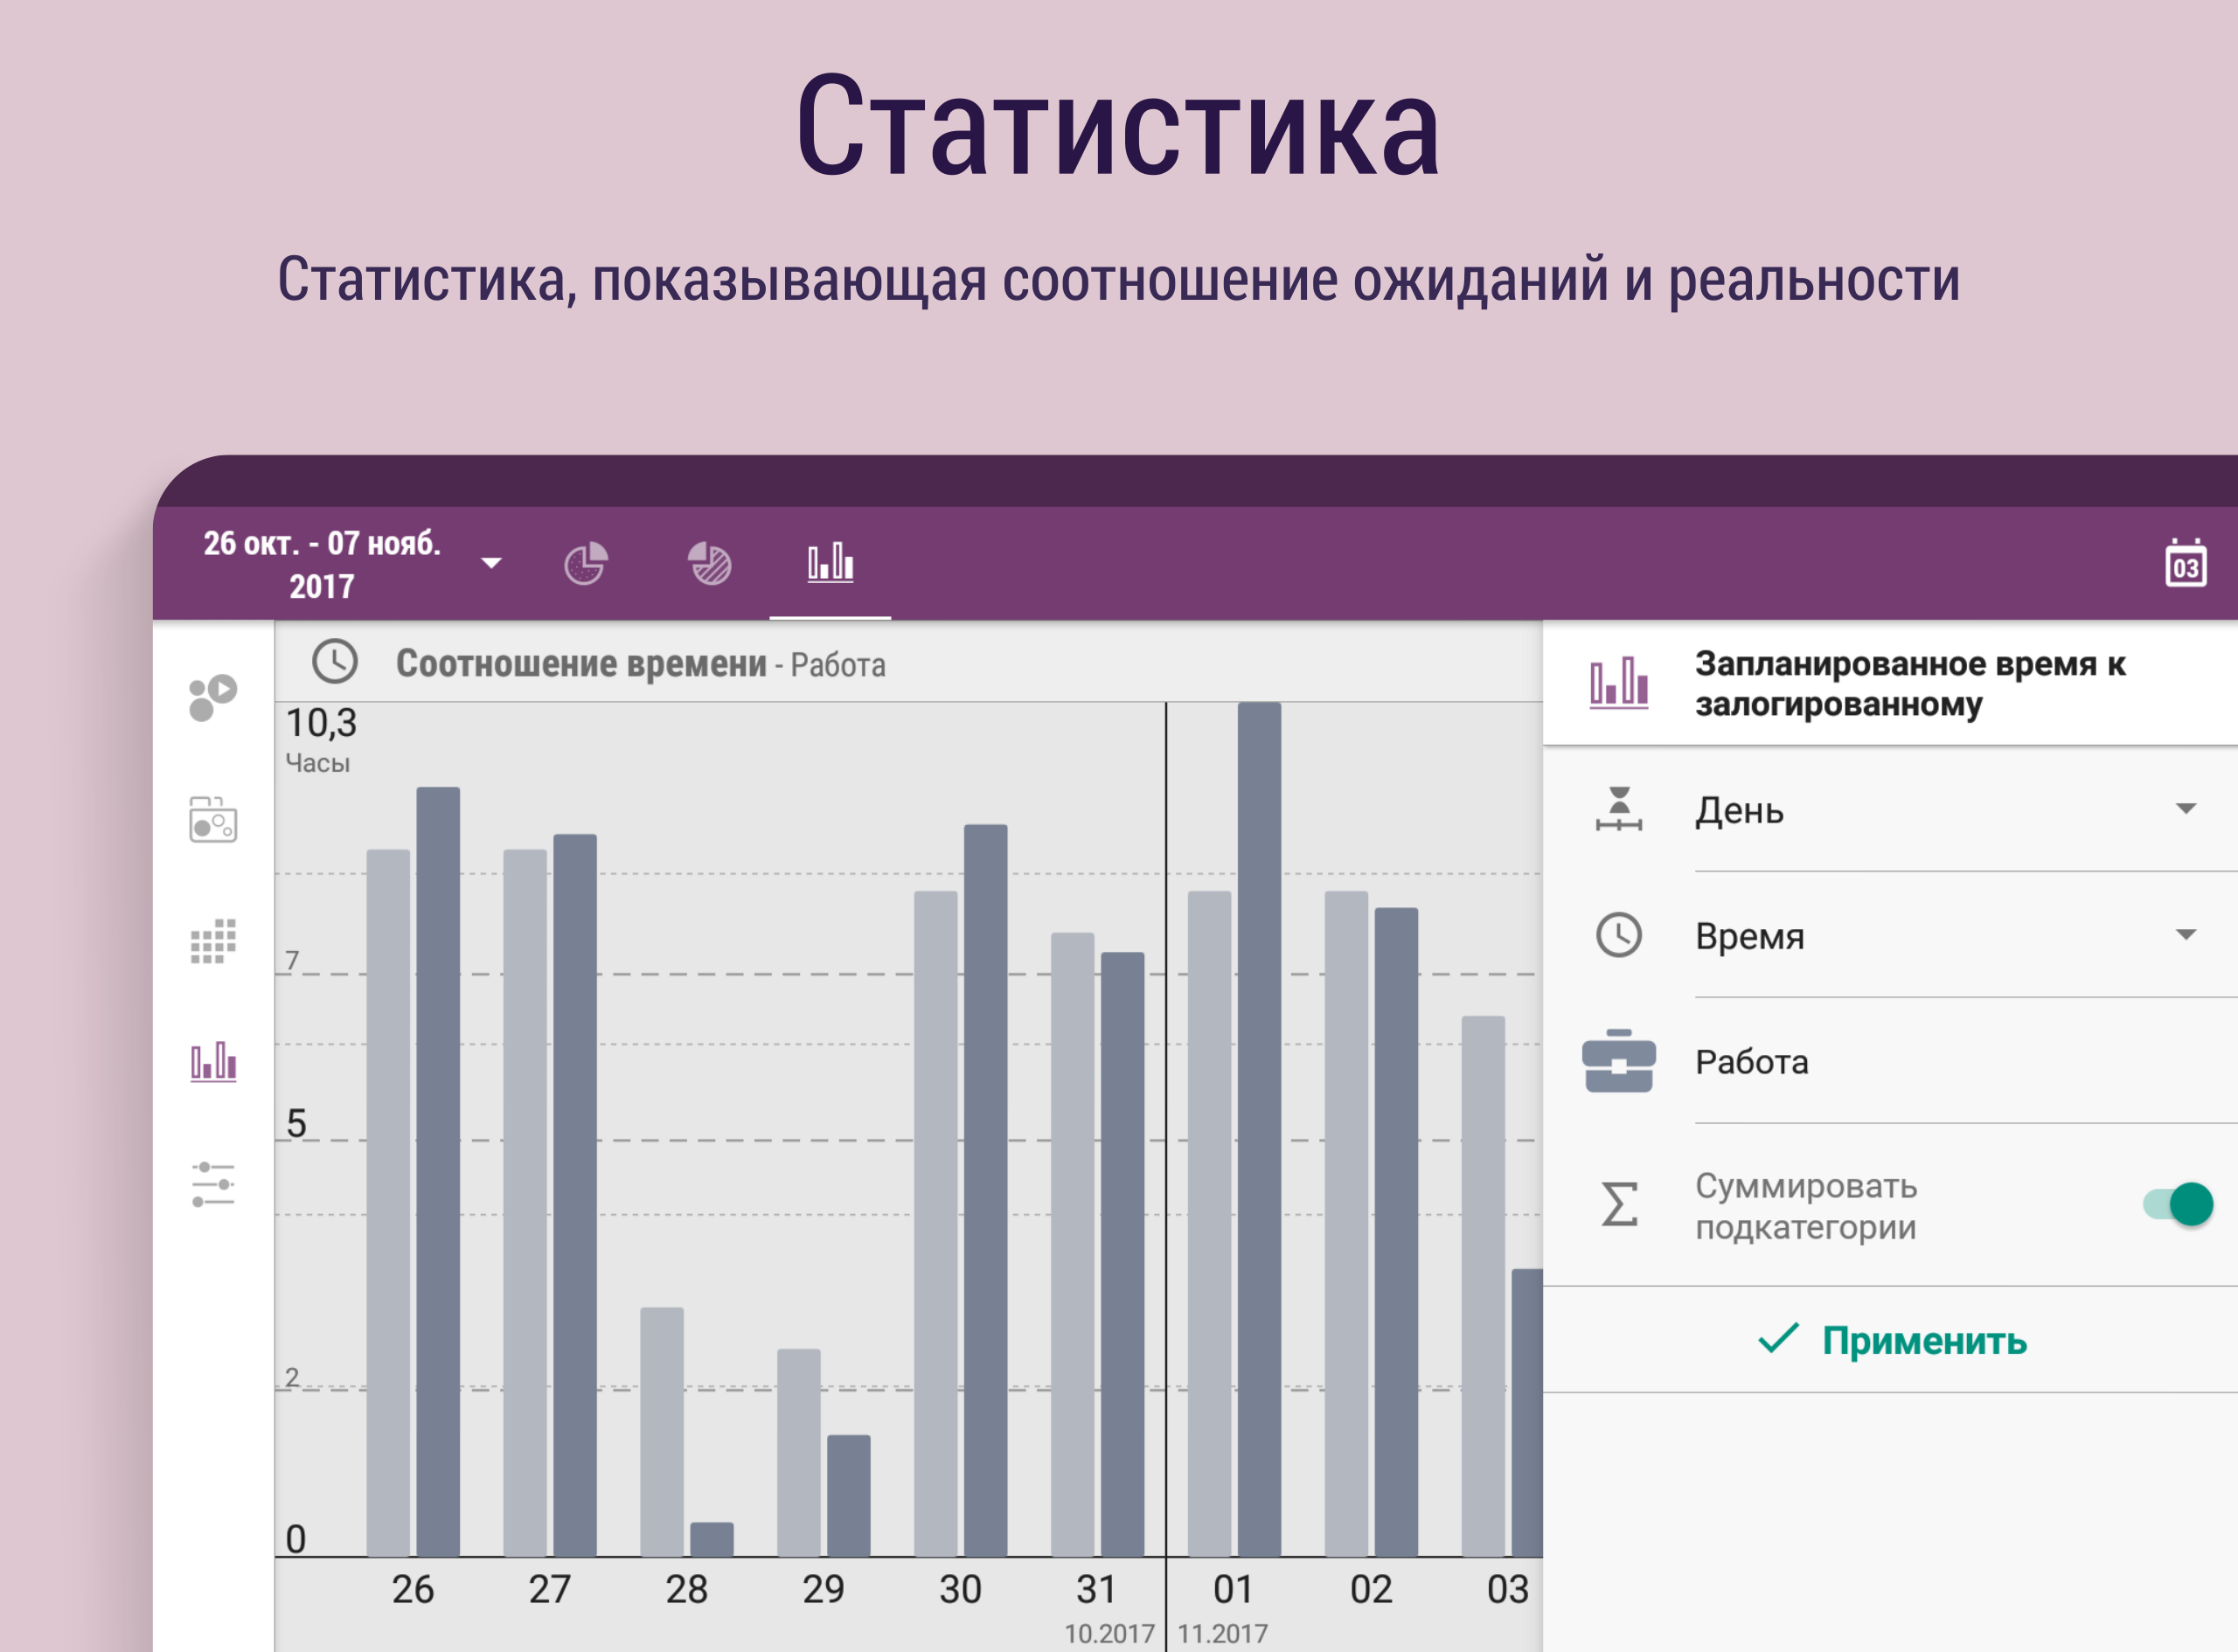Click the sigma icon beside 'Суммировать подкатегории'
This screenshot has height=1652, width=2238.
point(1619,1204)
